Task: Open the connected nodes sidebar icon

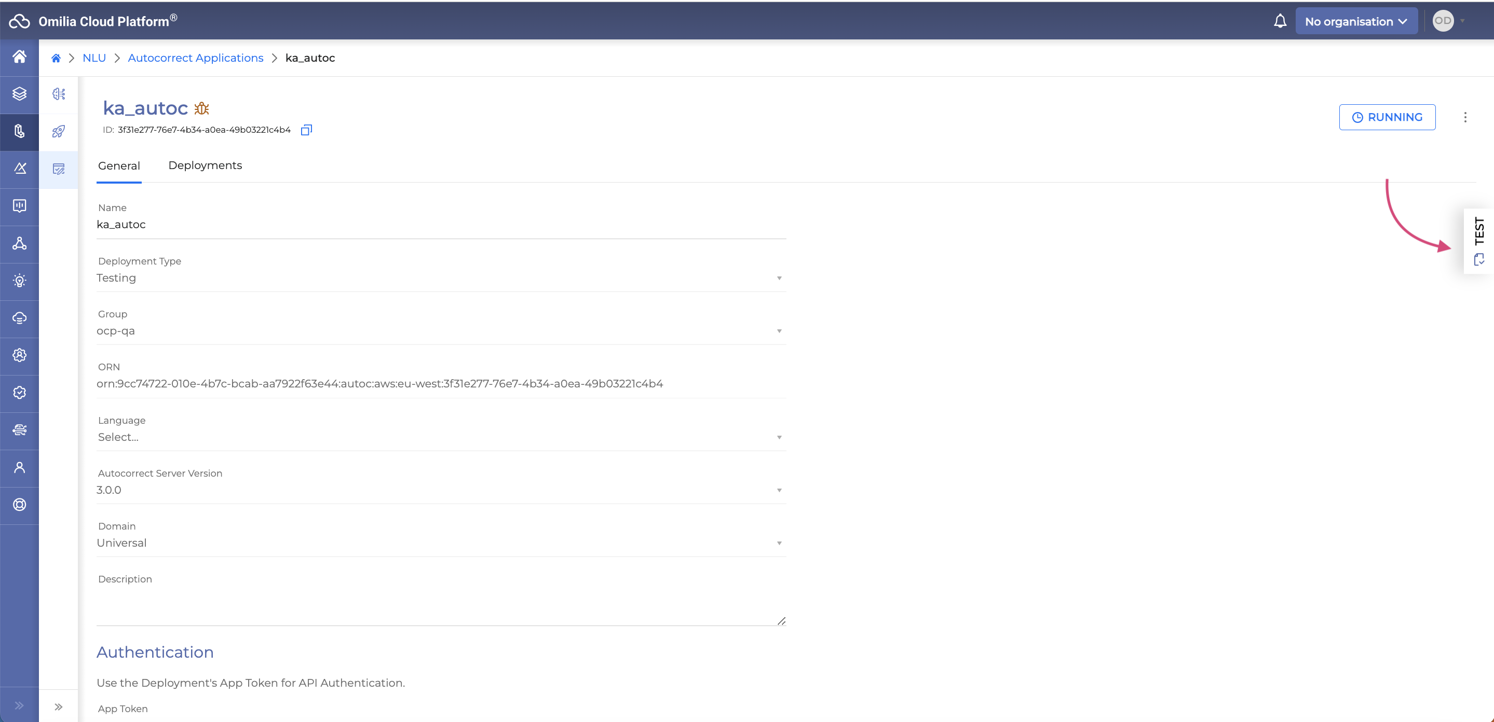Action: click(x=19, y=243)
